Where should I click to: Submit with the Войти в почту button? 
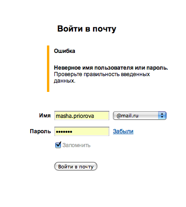[76, 167]
